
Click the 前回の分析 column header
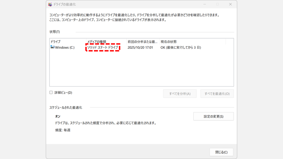(141, 41)
